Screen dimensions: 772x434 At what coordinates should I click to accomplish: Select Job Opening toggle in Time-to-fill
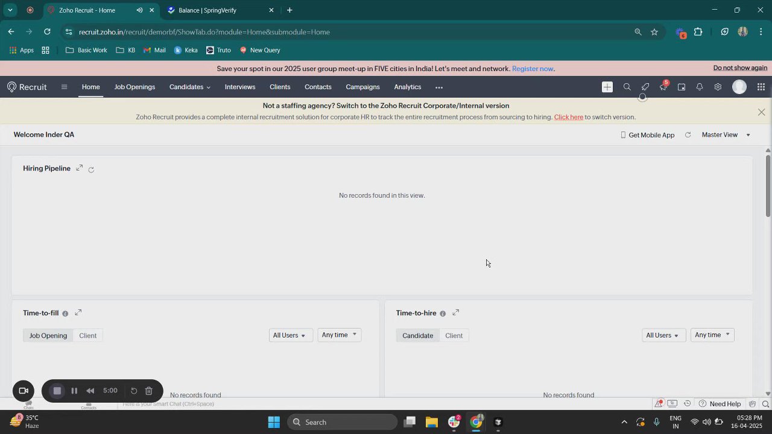(x=48, y=336)
